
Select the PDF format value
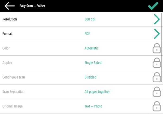point(87,34)
